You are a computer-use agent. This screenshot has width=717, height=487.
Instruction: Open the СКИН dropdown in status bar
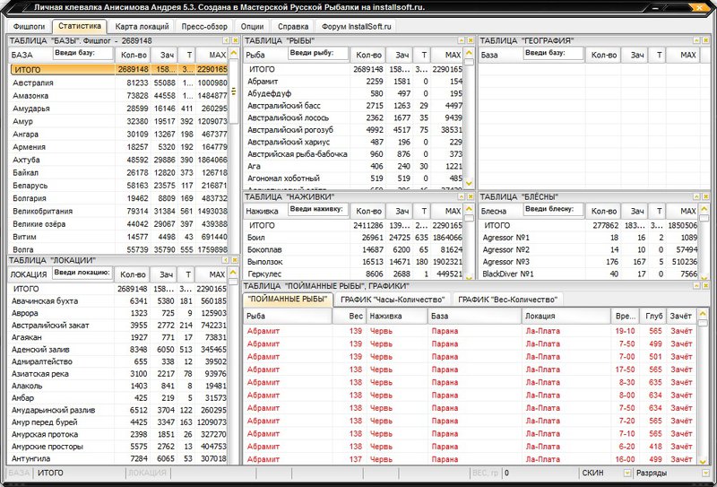pos(627,473)
